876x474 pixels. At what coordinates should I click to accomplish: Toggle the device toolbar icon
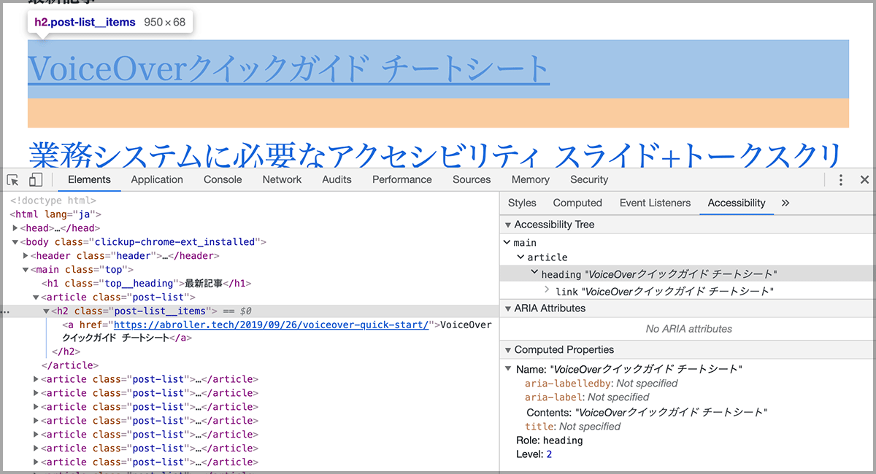pos(34,179)
